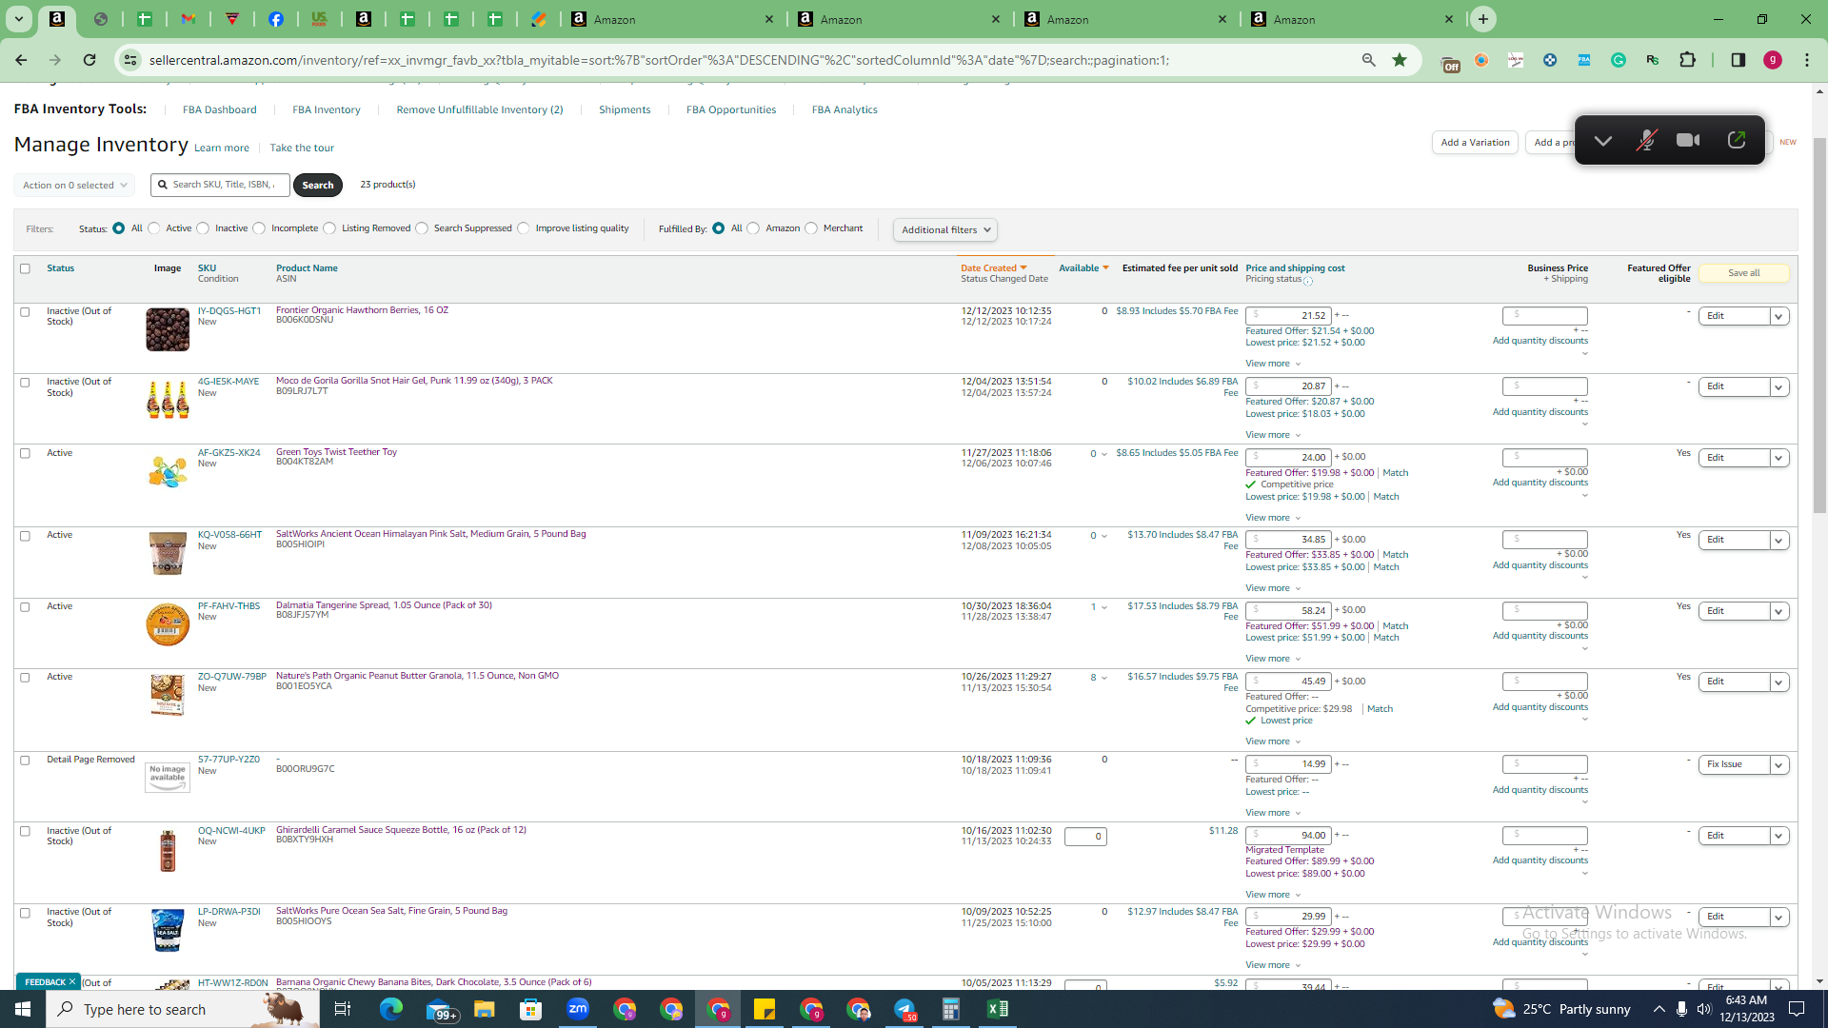
Task: Open the Take the tour link
Action: [302, 148]
